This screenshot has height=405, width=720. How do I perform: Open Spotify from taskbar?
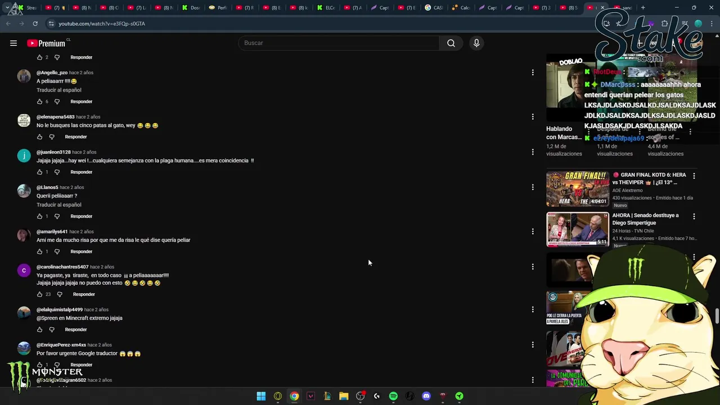click(393, 396)
